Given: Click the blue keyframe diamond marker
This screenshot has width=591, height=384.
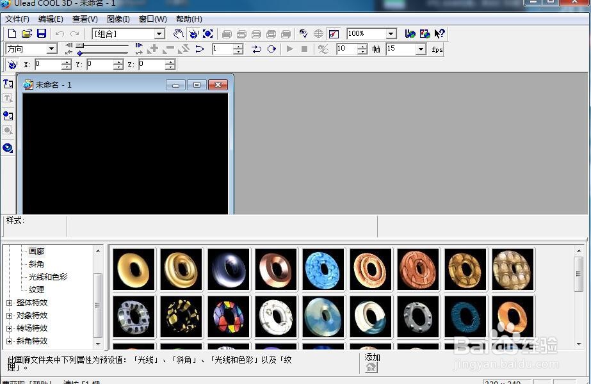Looking at the screenshot, I should 79,53.
